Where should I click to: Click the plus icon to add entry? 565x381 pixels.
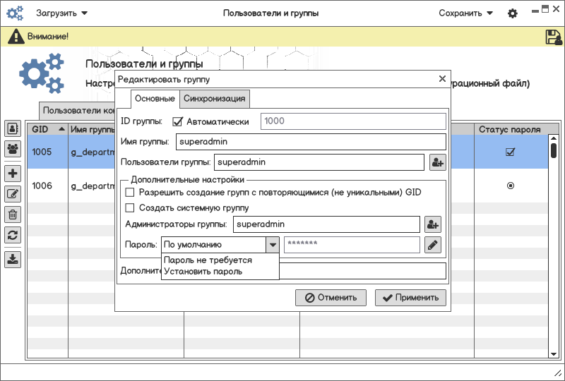click(13, 174)
